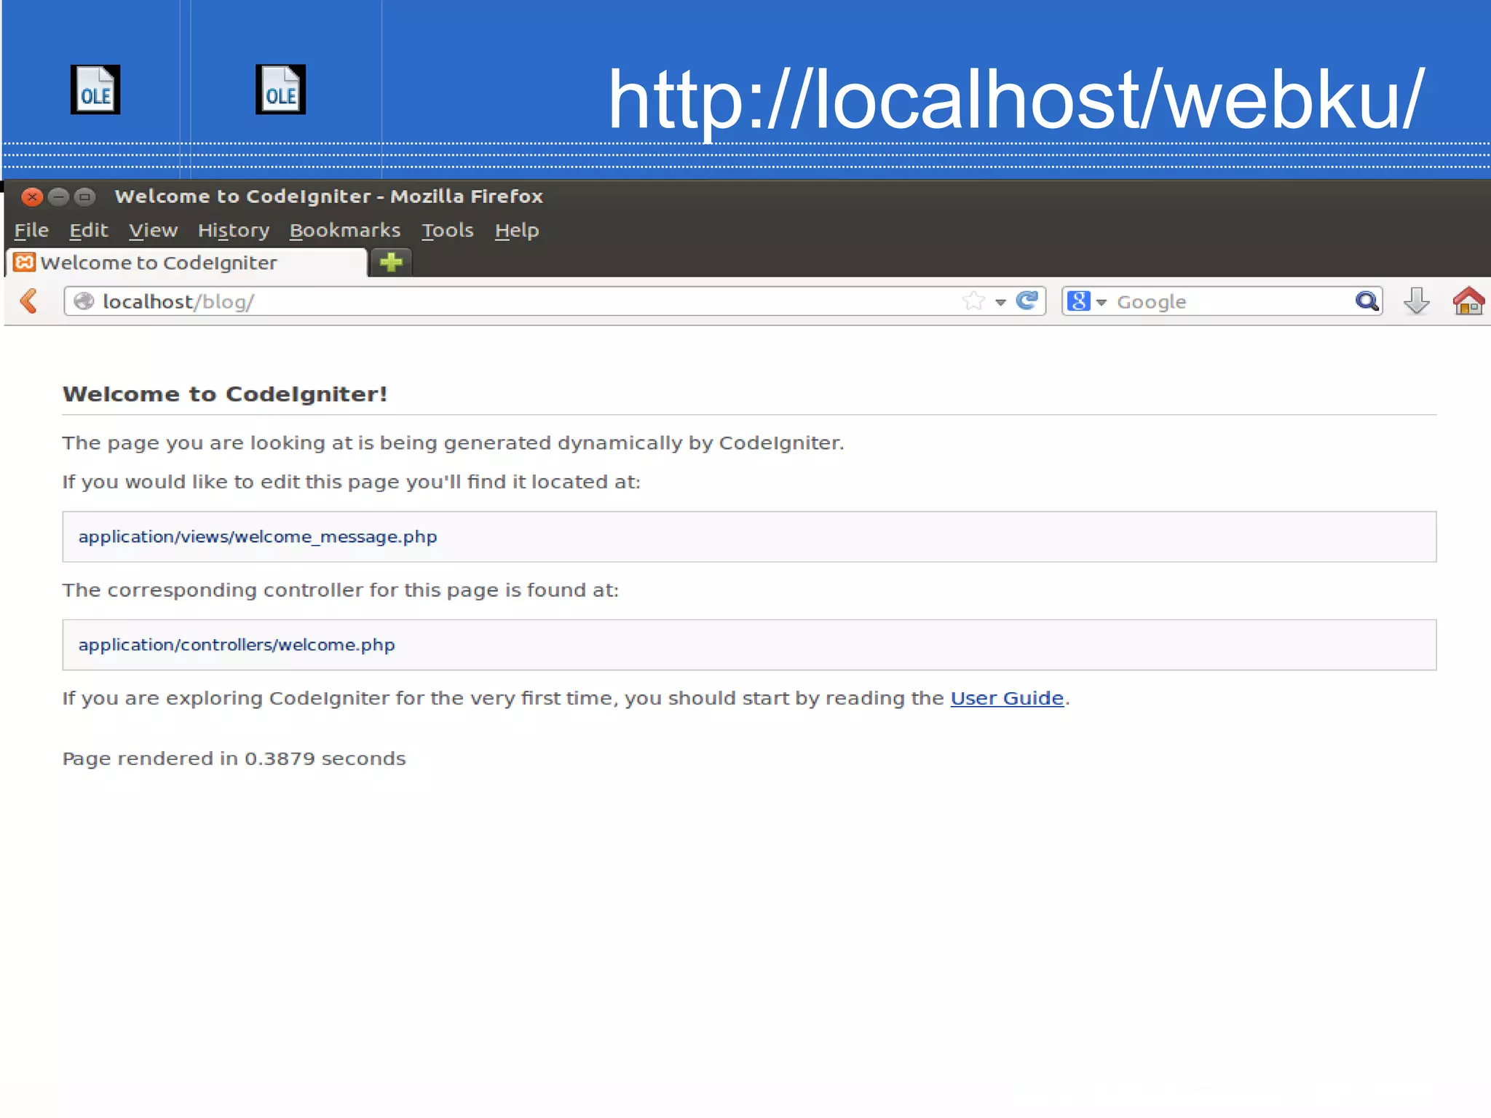
Task: Open the History menu
Action: (x=234, y=231)
